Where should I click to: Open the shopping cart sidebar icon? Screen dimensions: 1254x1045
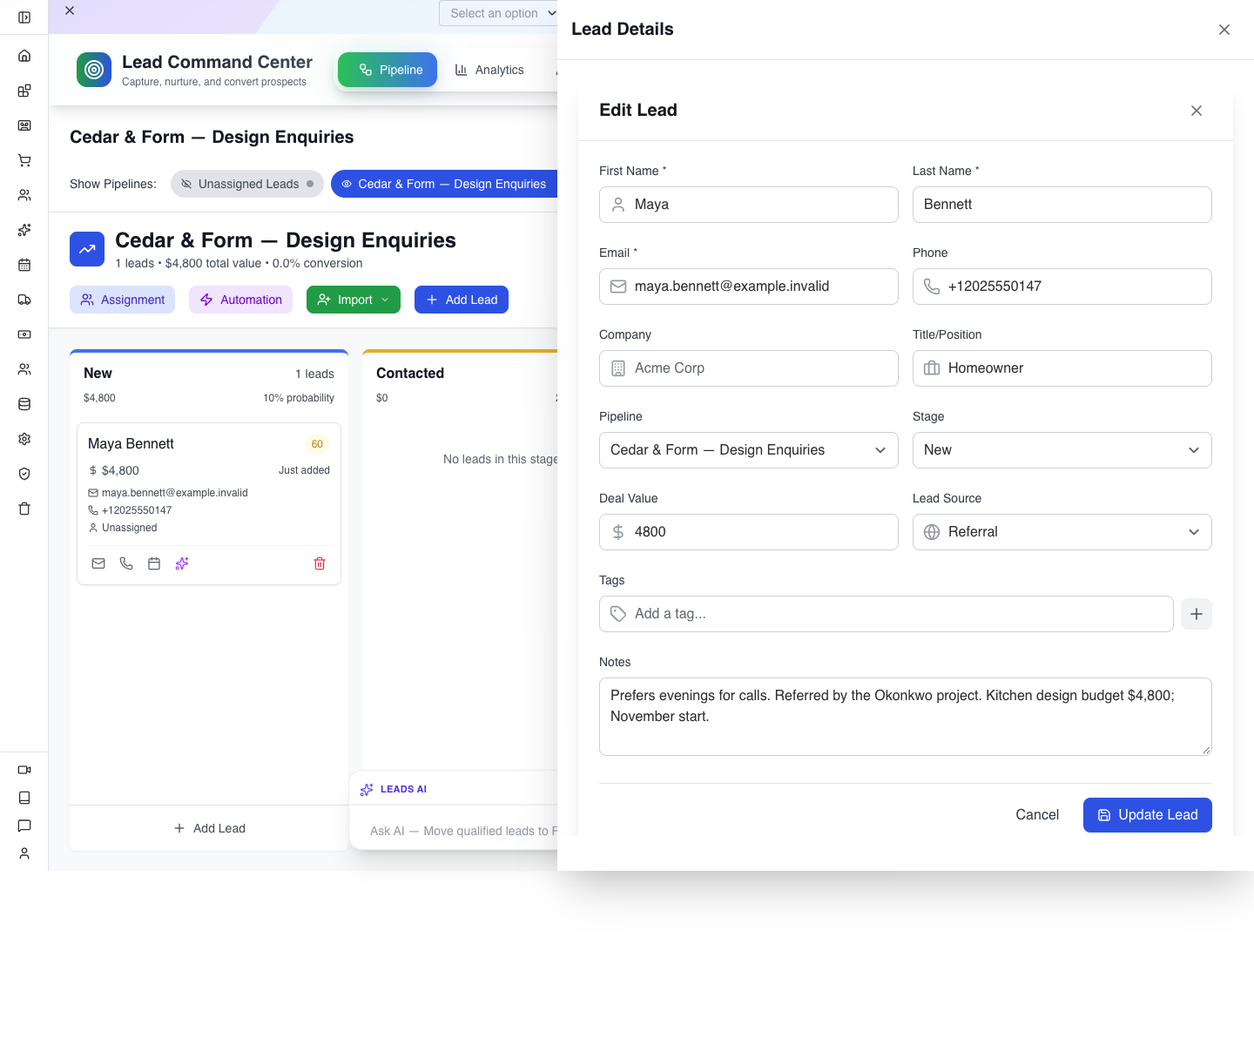click(x=24, y=160)
